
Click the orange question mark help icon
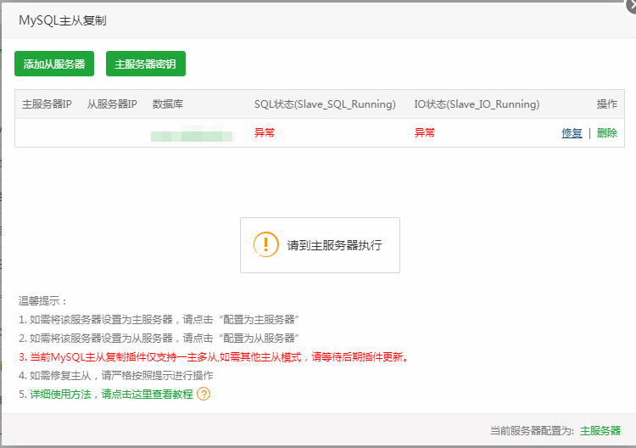click(x=204, y=394)
